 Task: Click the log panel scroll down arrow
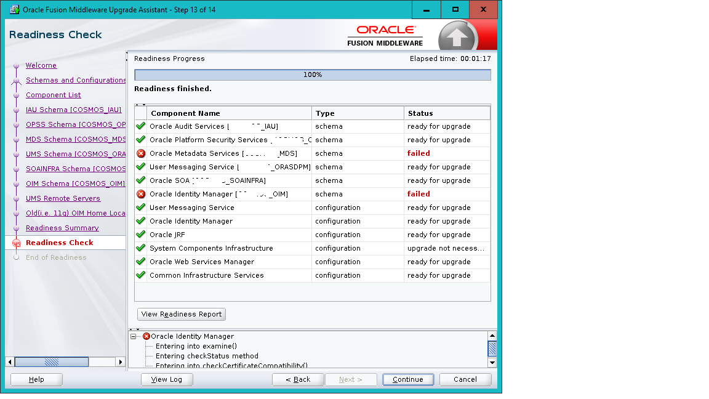tap(492, 363)
